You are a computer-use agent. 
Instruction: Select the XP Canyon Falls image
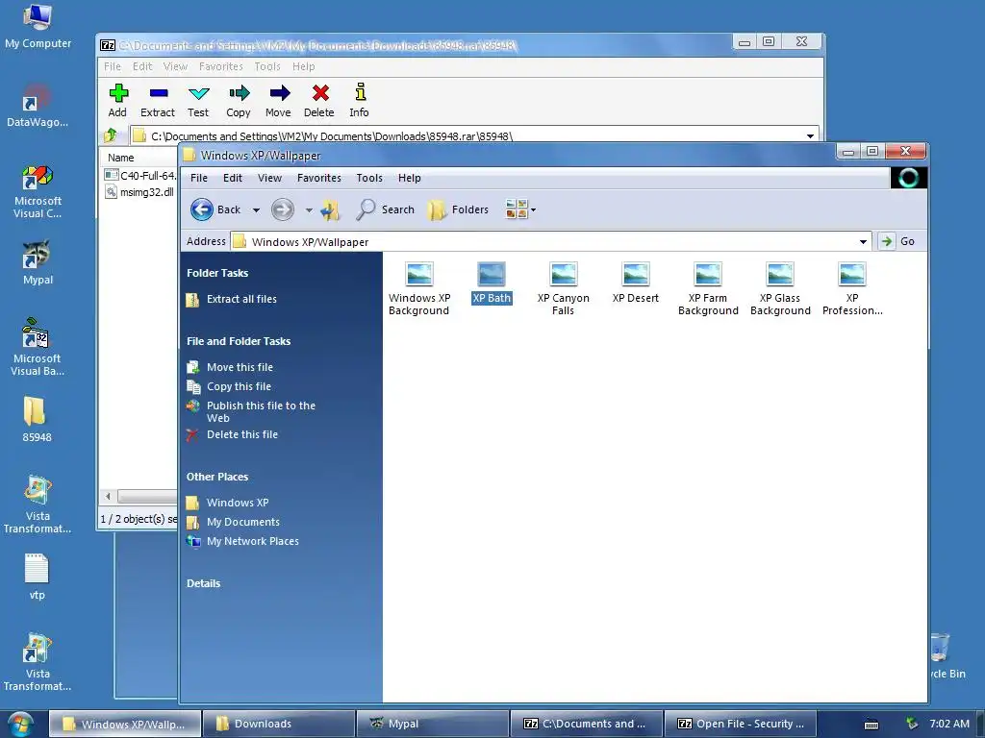click(564, 288)
